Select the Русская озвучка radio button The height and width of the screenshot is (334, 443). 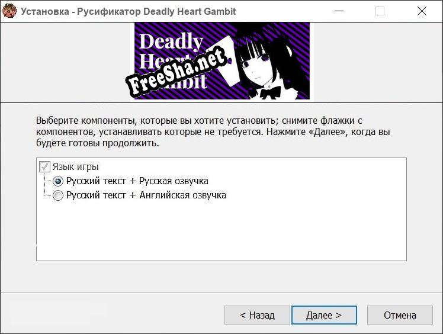[x=58, y=181]
